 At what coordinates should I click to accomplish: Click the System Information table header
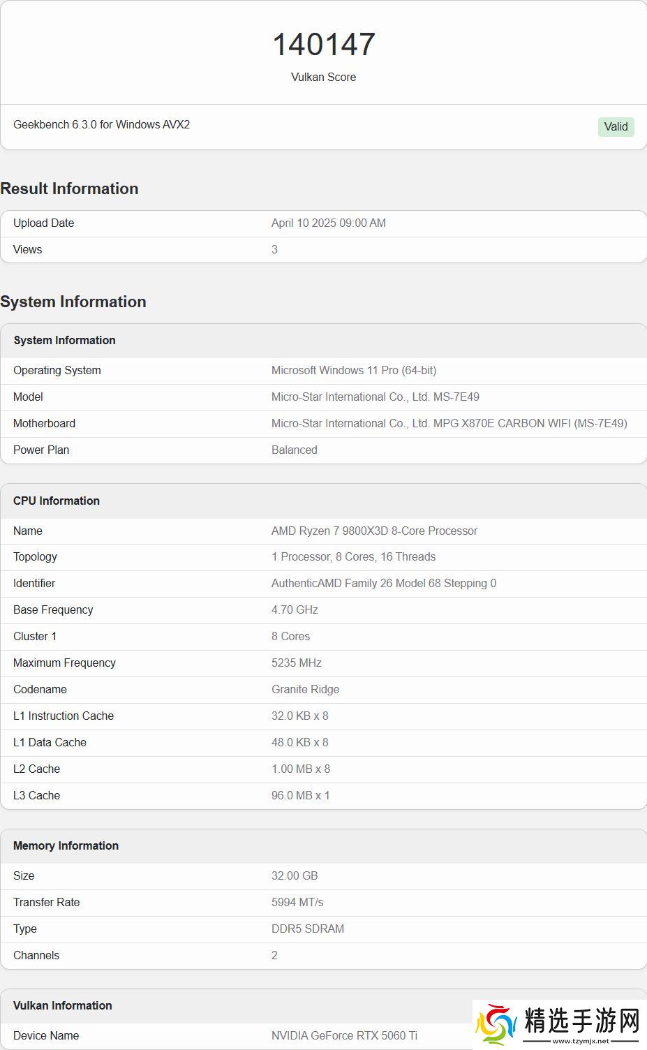[64, 340]
